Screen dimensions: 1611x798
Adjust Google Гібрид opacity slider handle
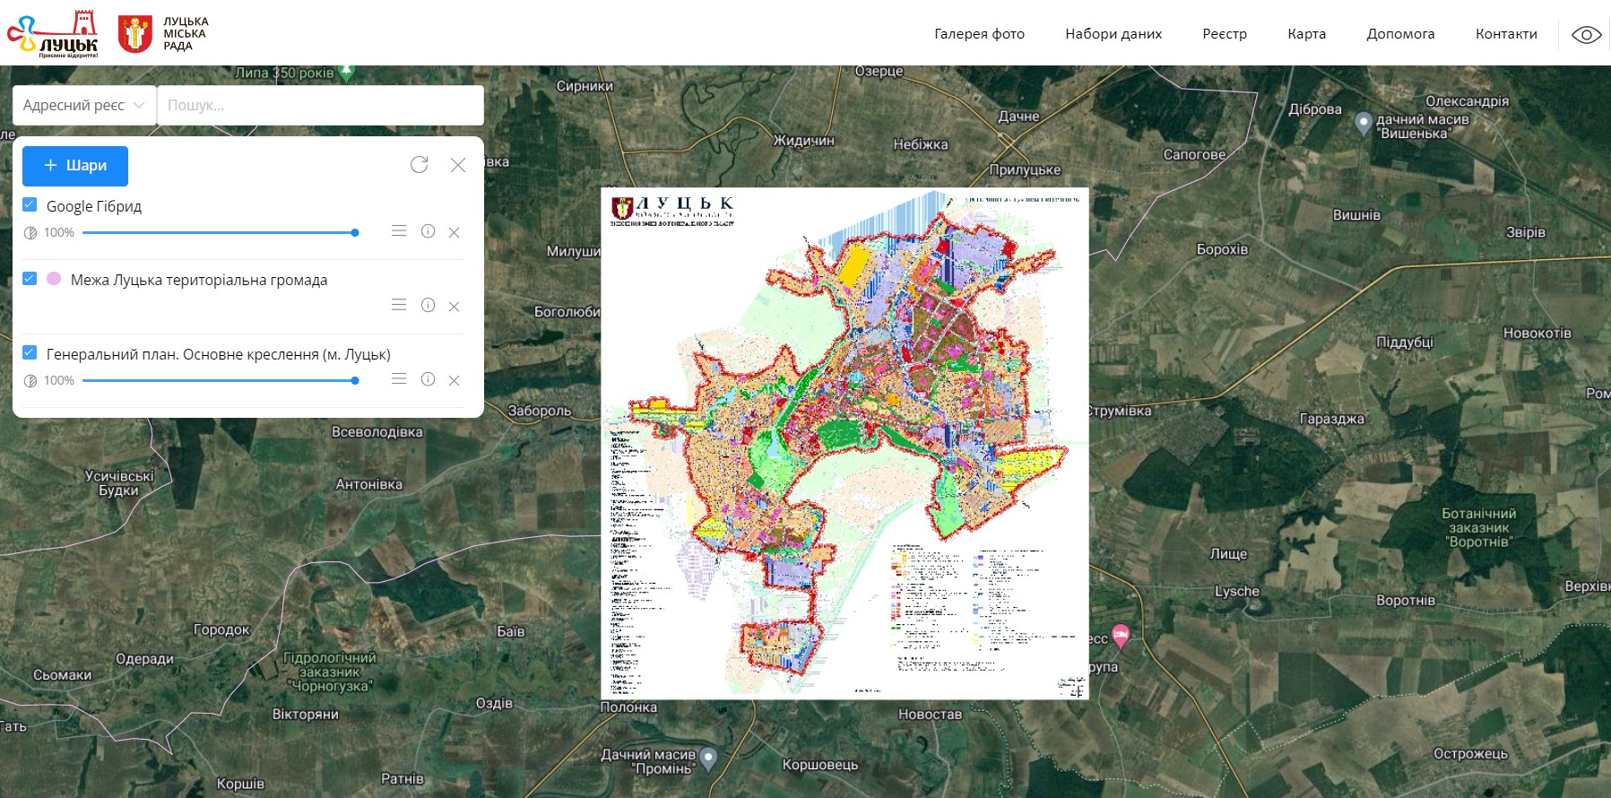coord(355,232)
